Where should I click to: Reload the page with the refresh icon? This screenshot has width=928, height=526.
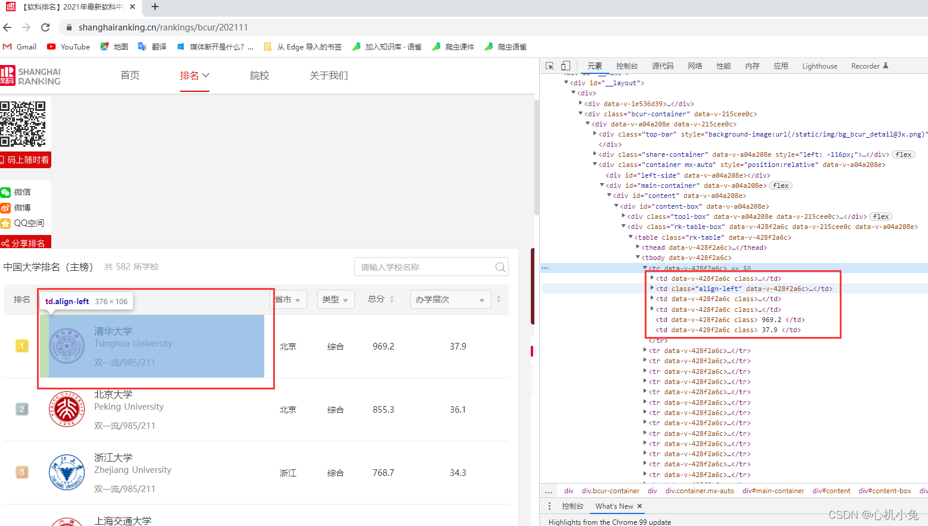[45, 27]
